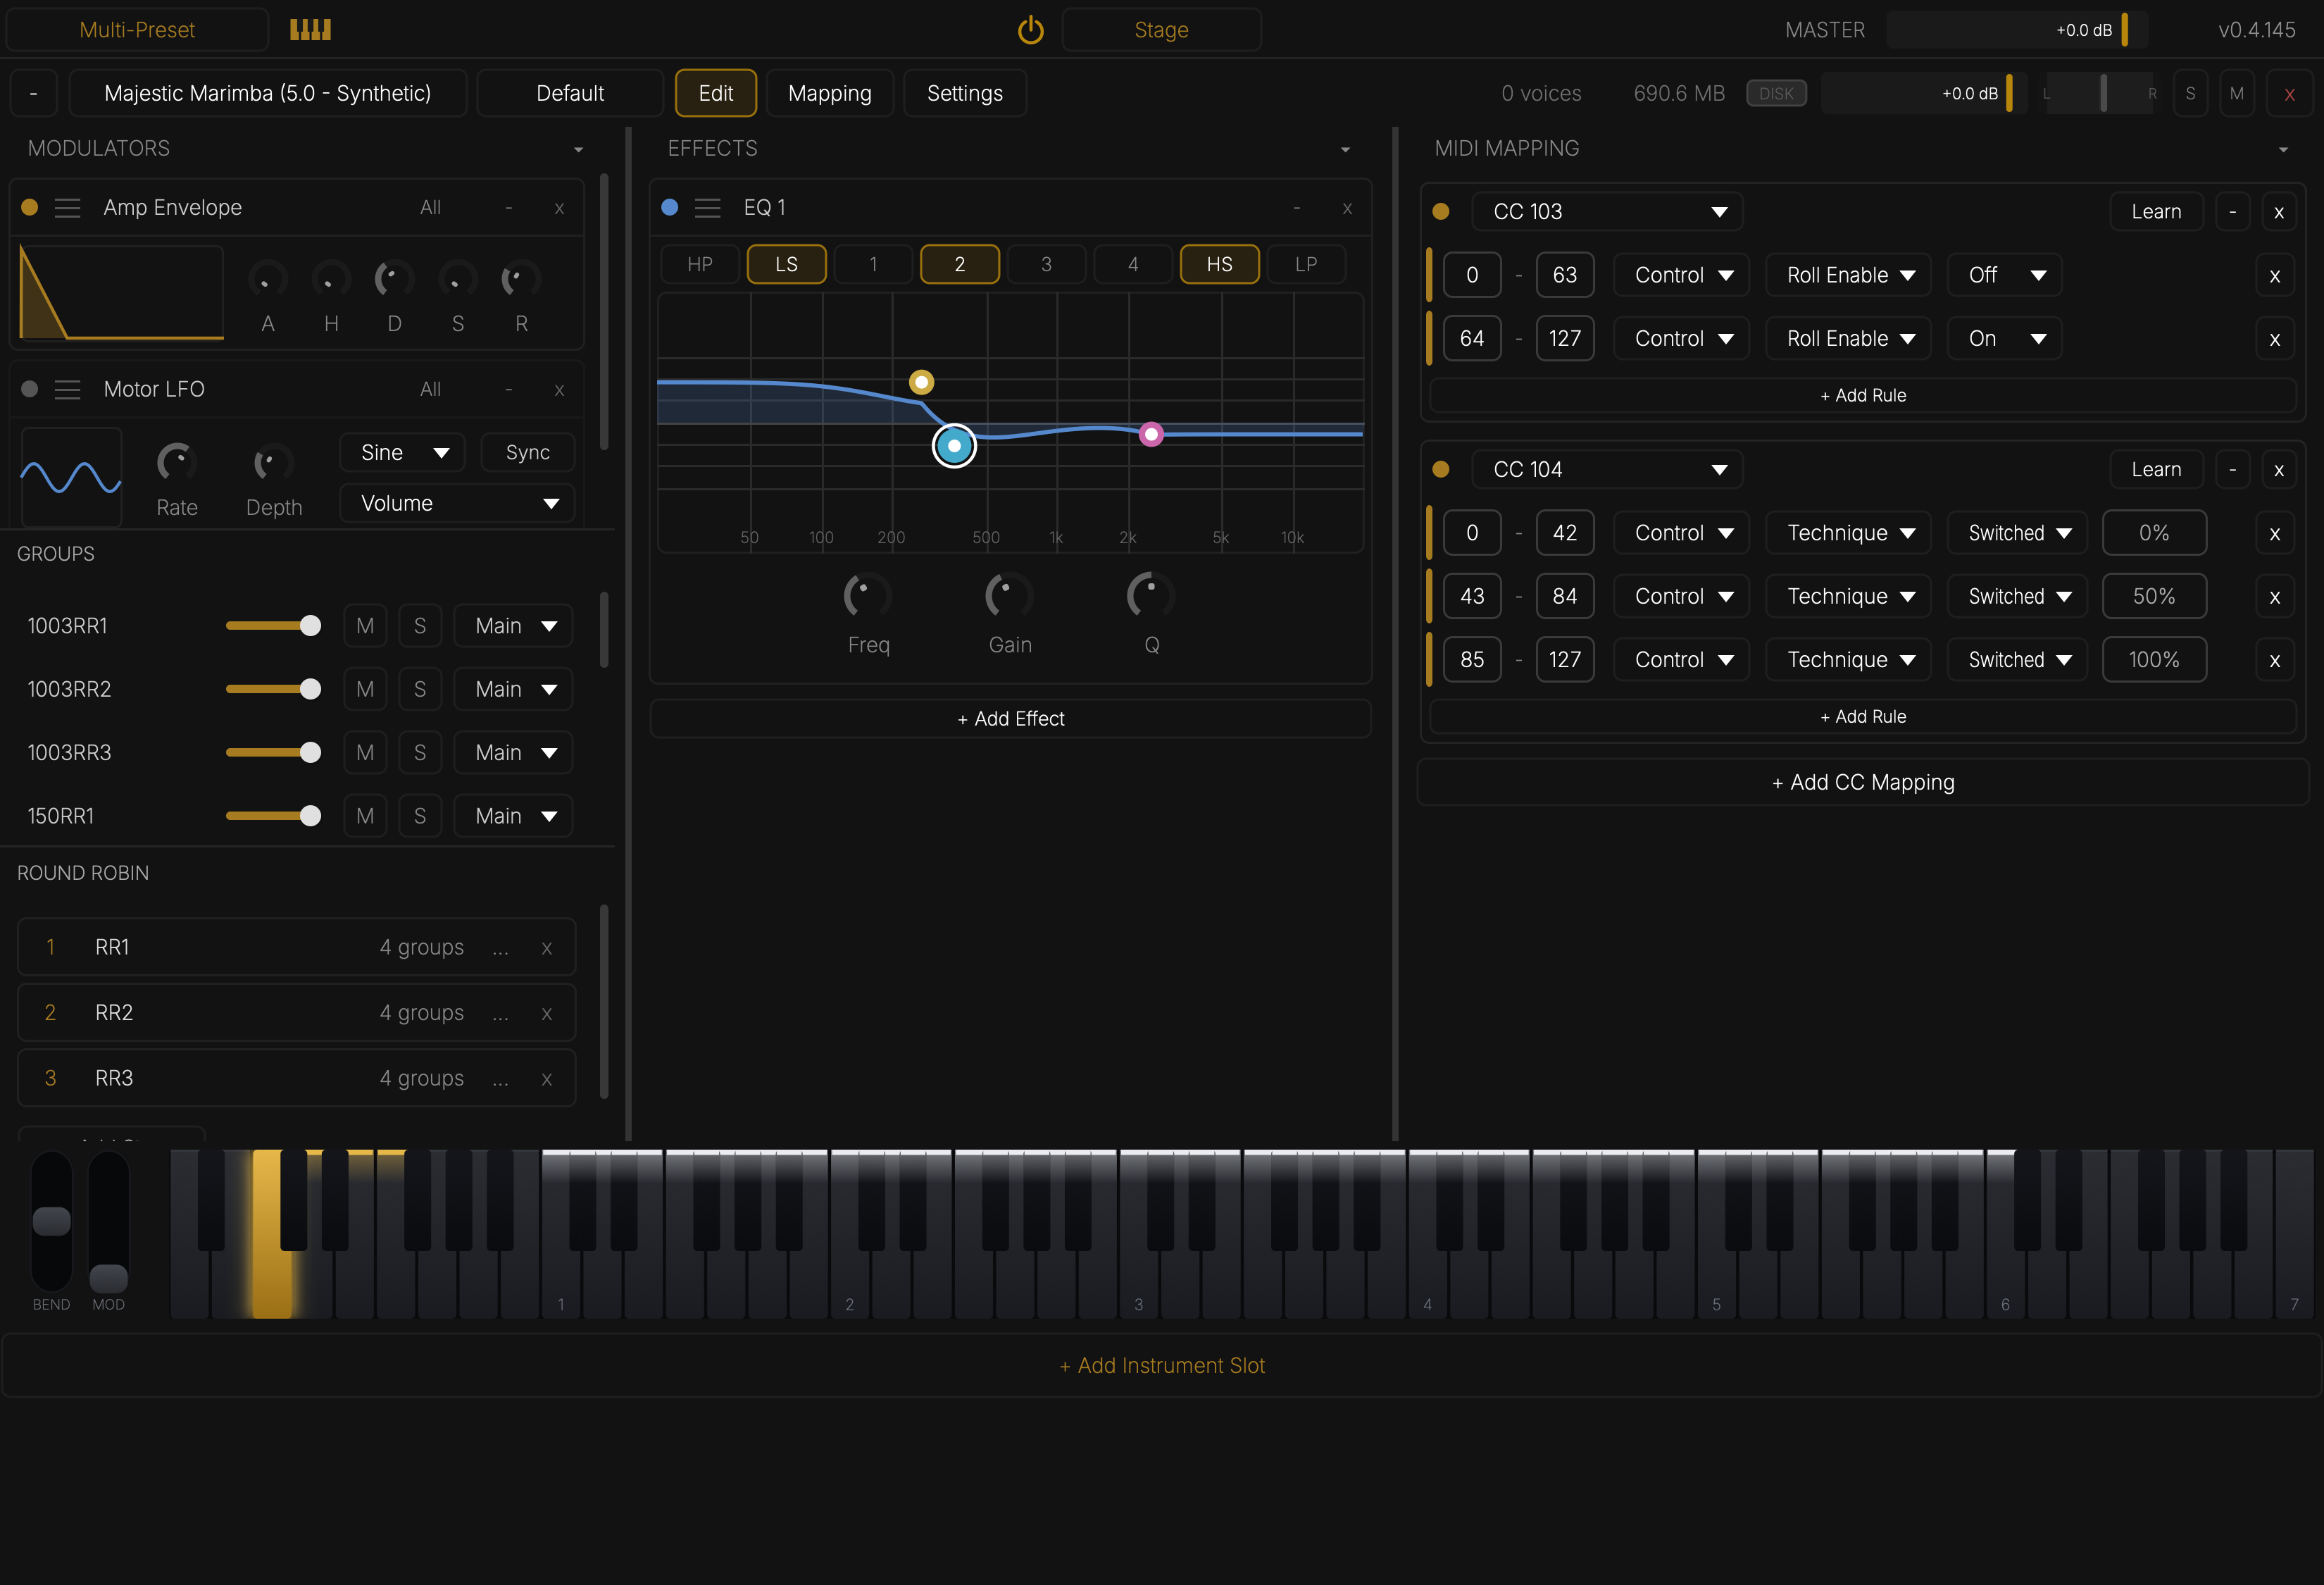Click the Motor LFO drag handle icon
This screenshot has height=1585, width=2324.
coord(67,390)
